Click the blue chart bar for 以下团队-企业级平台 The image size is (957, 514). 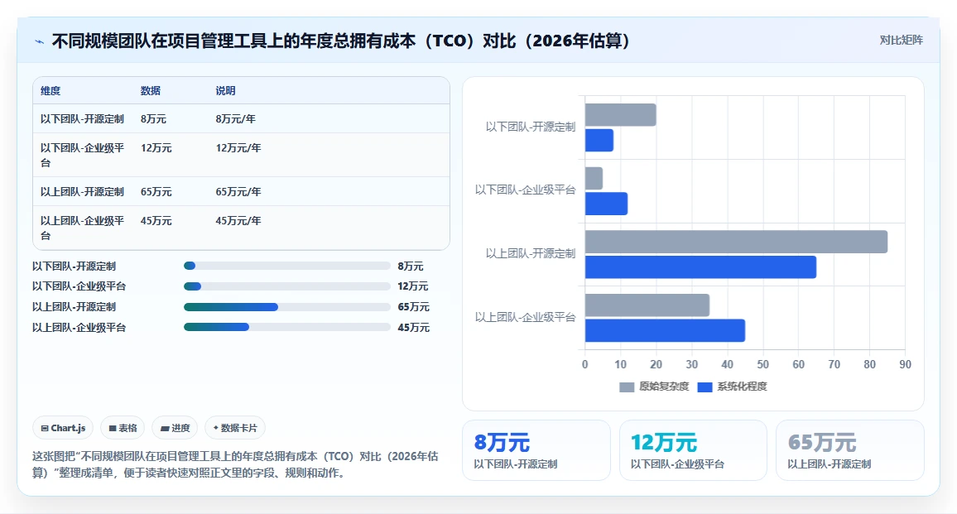606,204
